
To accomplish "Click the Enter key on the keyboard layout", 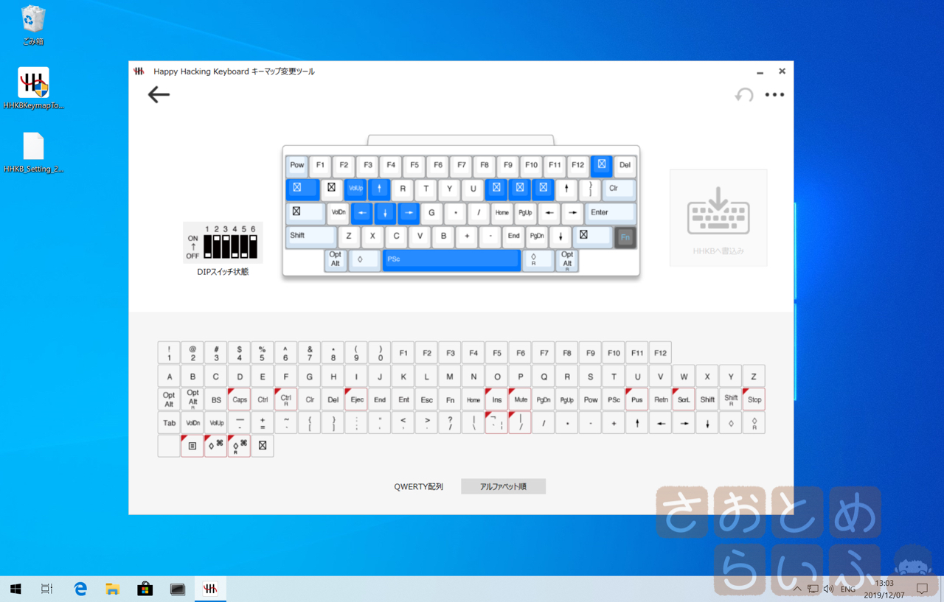I will tap(611, 213).
